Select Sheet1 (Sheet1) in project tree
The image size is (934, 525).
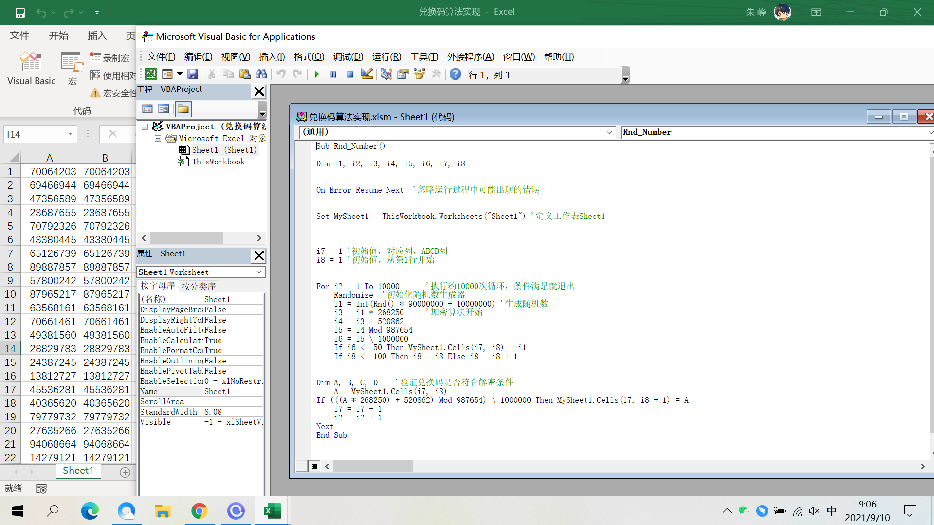(224, 150)
